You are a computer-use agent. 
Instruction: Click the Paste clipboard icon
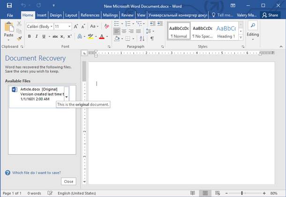pyautogui.click(x=9, y=27)
